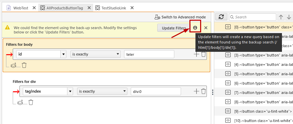This screenshot has width=293, height=124.
Task: Select the [5] button element row
Action: click(253, 74)
